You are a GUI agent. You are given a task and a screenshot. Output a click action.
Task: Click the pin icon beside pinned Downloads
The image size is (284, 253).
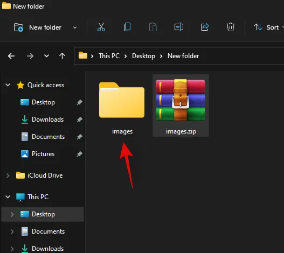(80, 120)
